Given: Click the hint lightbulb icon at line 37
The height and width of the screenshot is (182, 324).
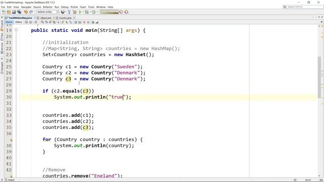Looking at the screenshot, I should coord(11,140).
